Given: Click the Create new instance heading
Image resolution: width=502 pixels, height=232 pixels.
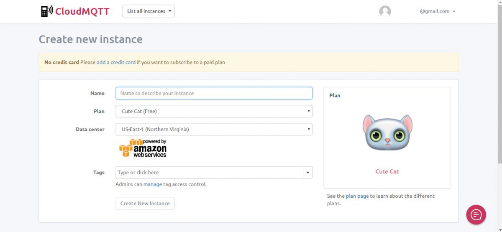Looking at the screenshot, I should (x=91, y=39).
